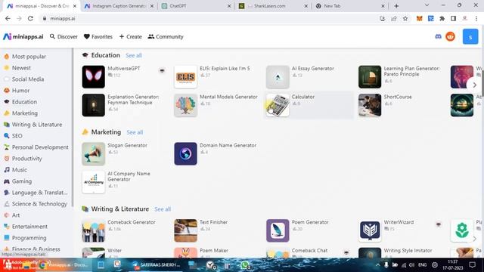The image size is (484, 272).
Task: Reload the page
Action: pyautogui.click(x=30, y=18)
